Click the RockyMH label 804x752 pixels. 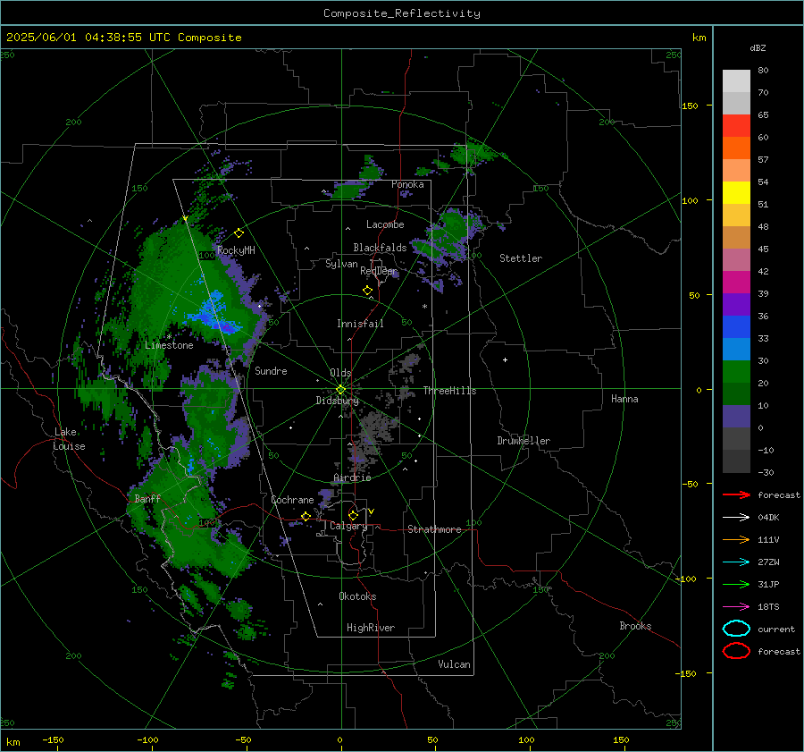pos(236,250)
